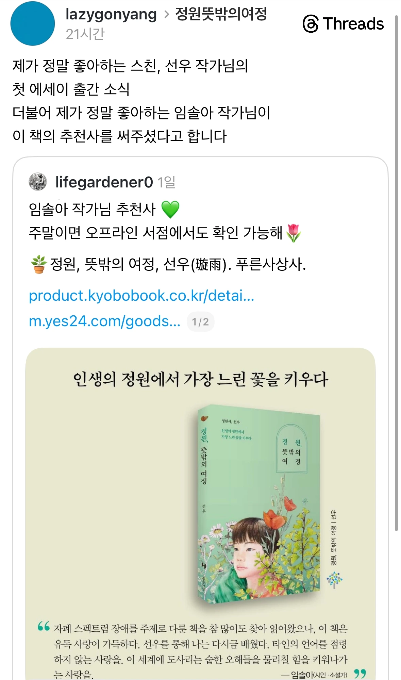Click the Threads wordmark text
Viewport: 401px width, 680px height.
tap(354, 24)
